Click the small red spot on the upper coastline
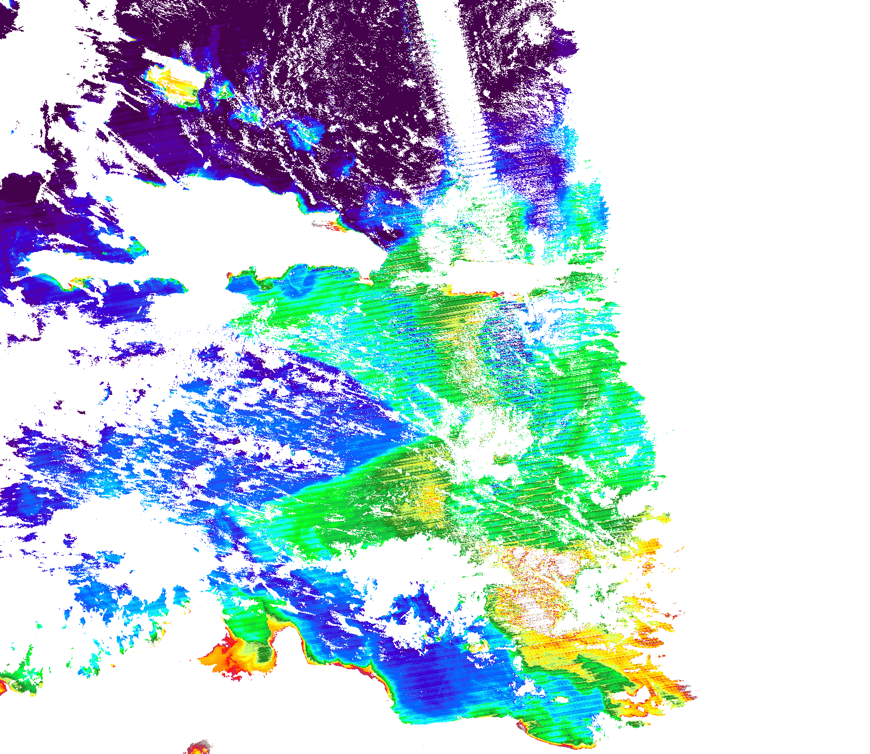Image resolution: width=870 pixels, height=754 pixels. click(333, 226)
